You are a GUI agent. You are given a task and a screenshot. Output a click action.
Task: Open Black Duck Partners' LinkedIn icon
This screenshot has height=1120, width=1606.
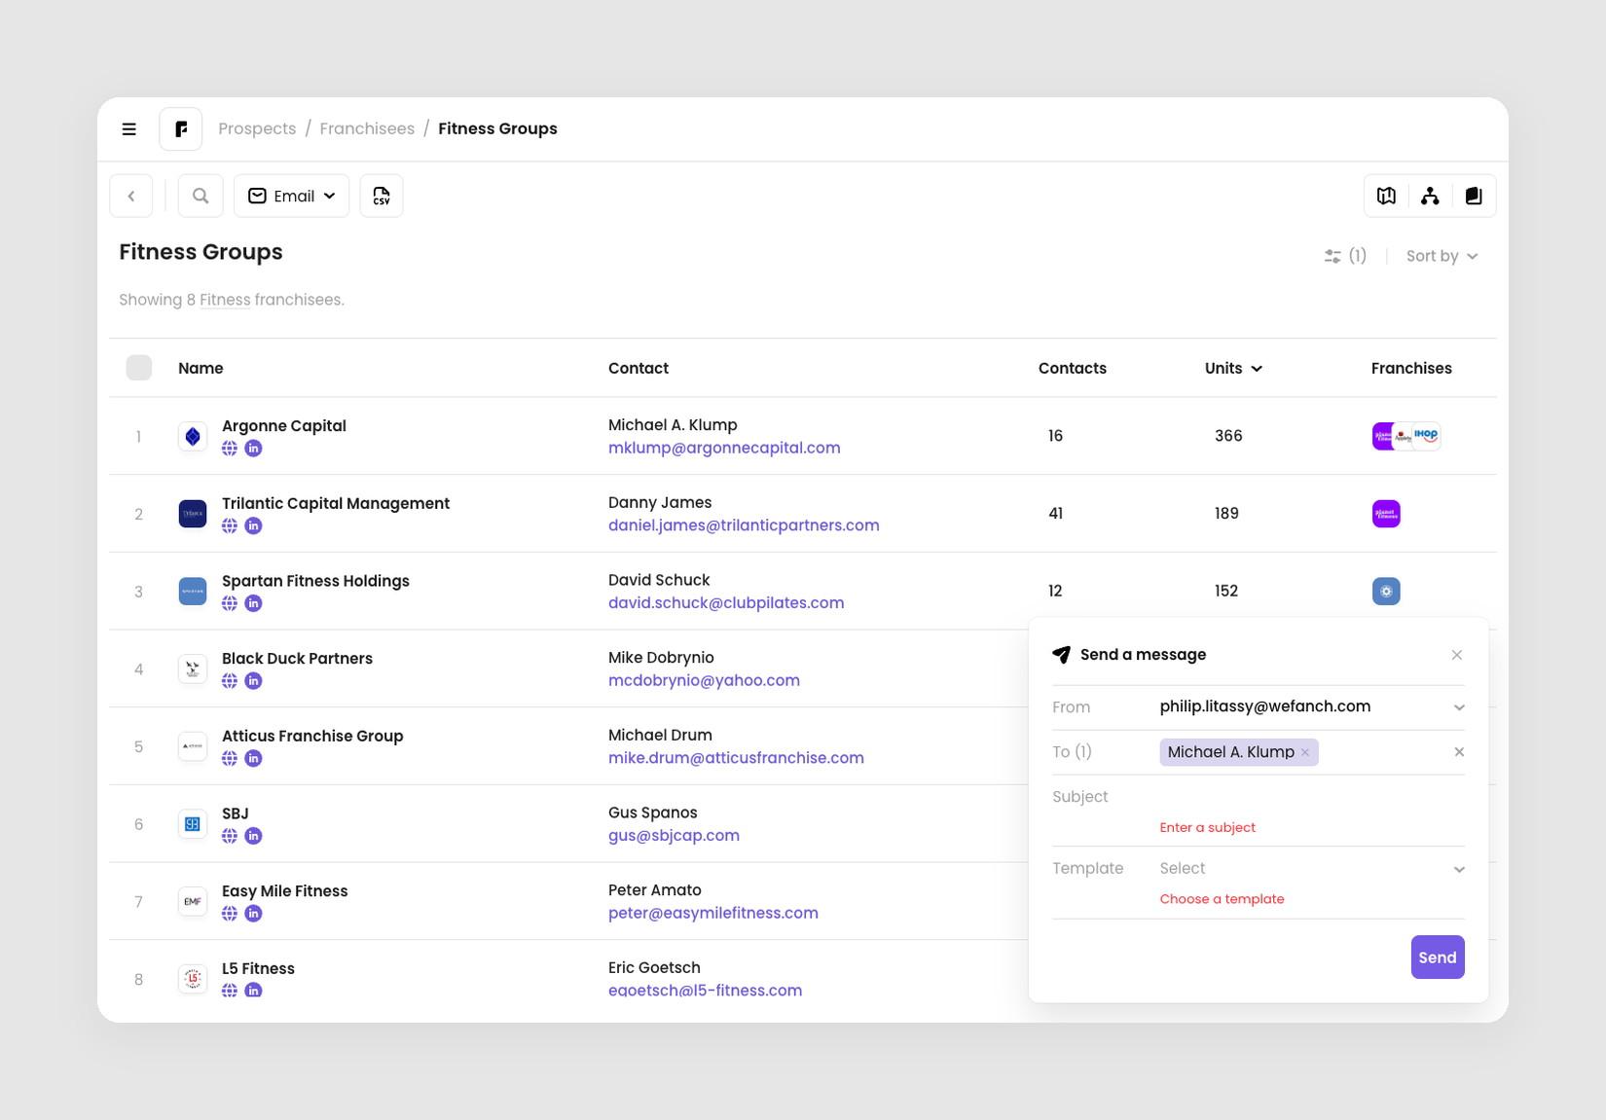pyautogui.click(x=253, y=681)
